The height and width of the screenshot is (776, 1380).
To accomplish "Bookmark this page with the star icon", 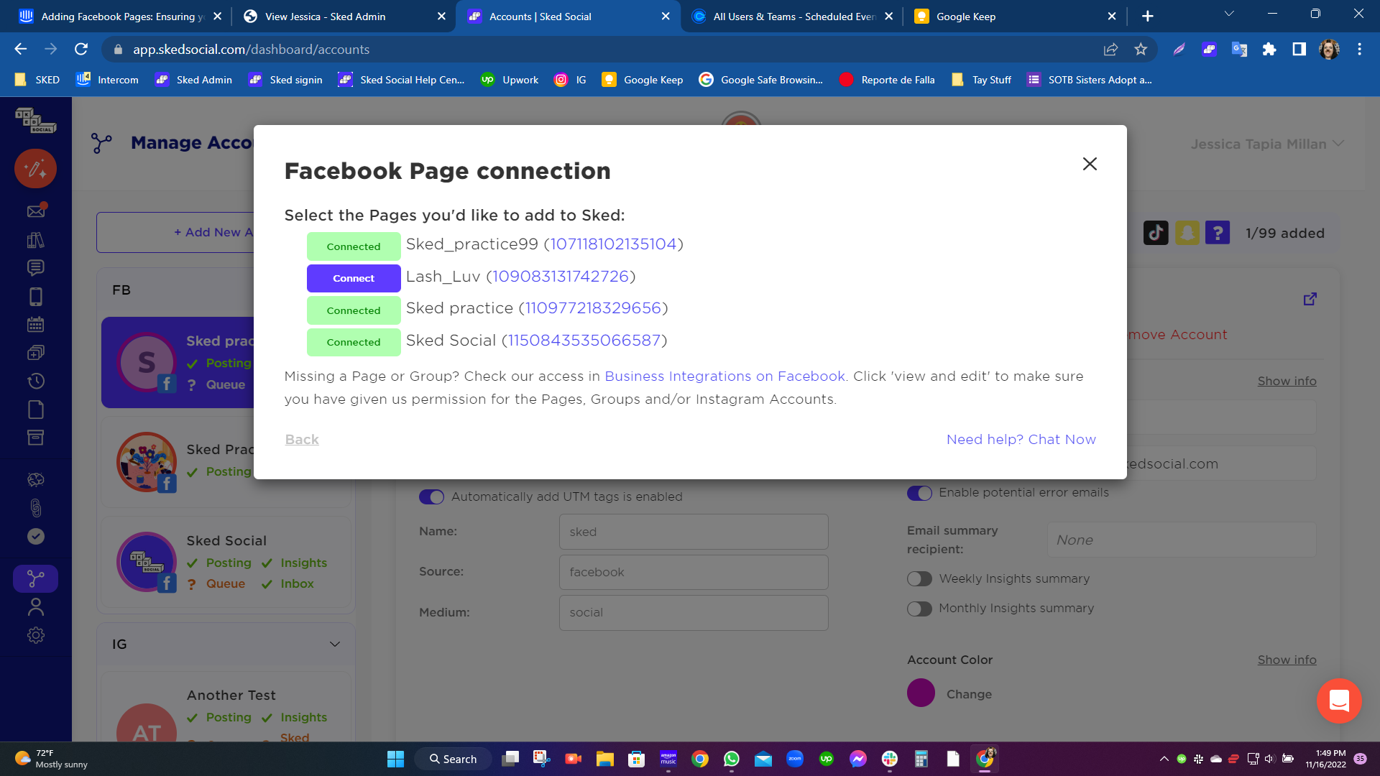I will (x=1141, y=49).
